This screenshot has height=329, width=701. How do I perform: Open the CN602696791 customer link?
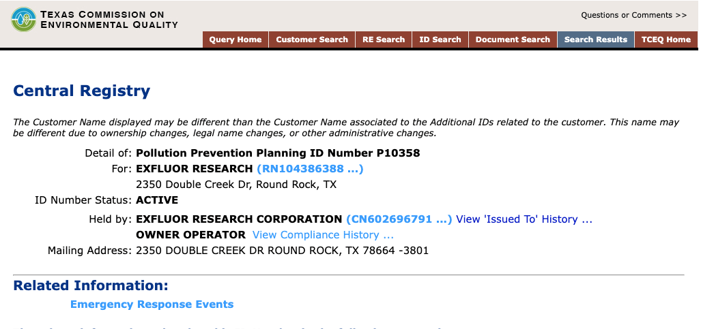(399, 219)
